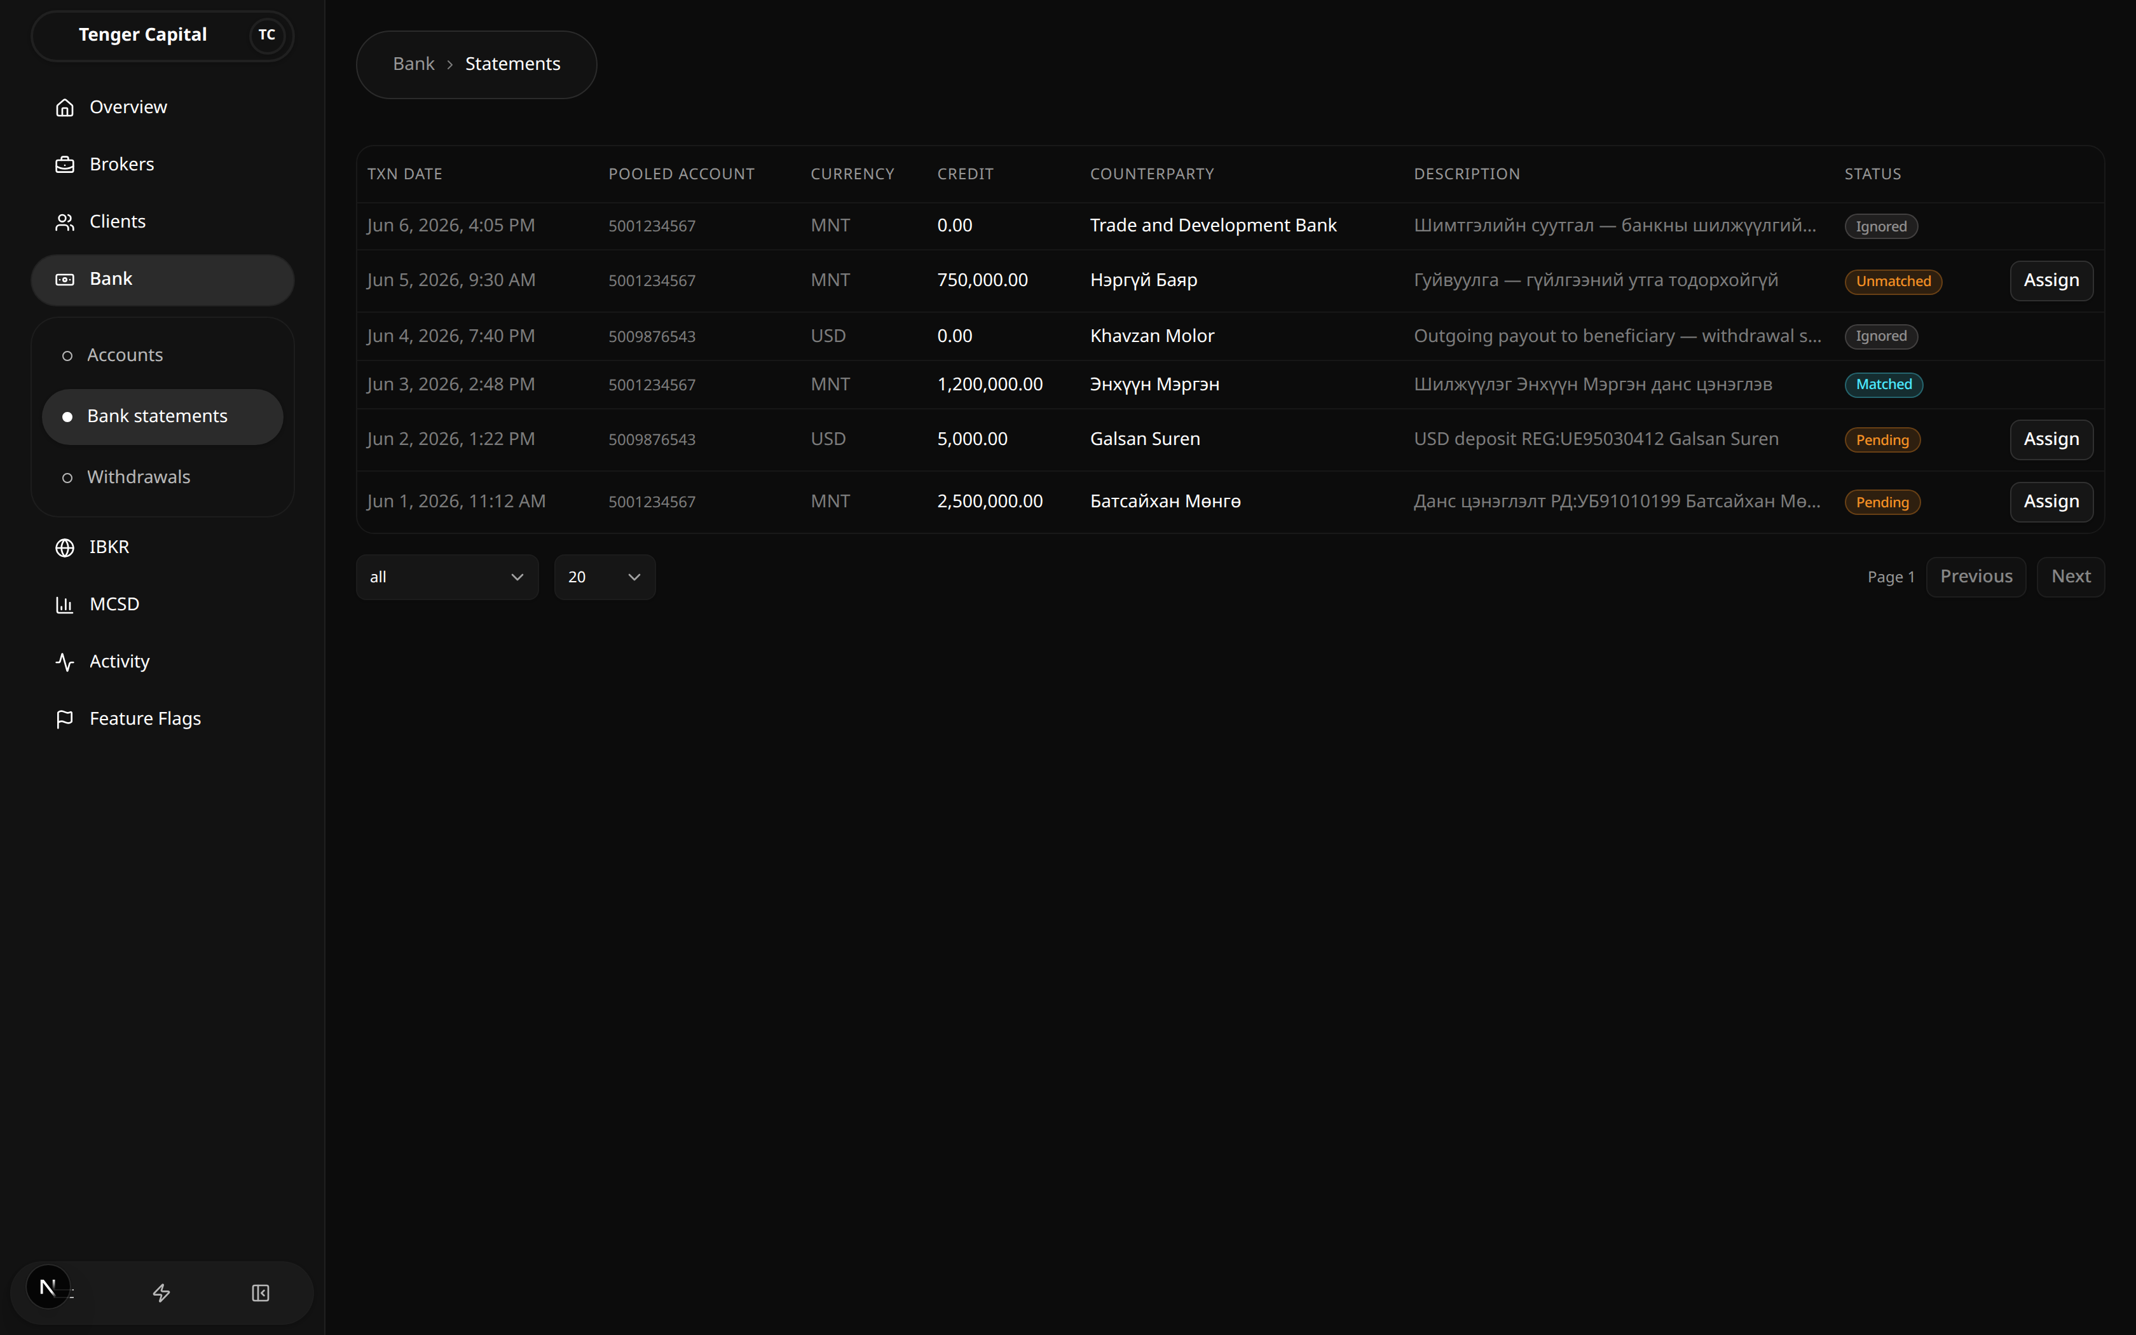Click counterparty Trade and Development Bank
The image size is (2136, 1335).
(x=1213, y=226)
